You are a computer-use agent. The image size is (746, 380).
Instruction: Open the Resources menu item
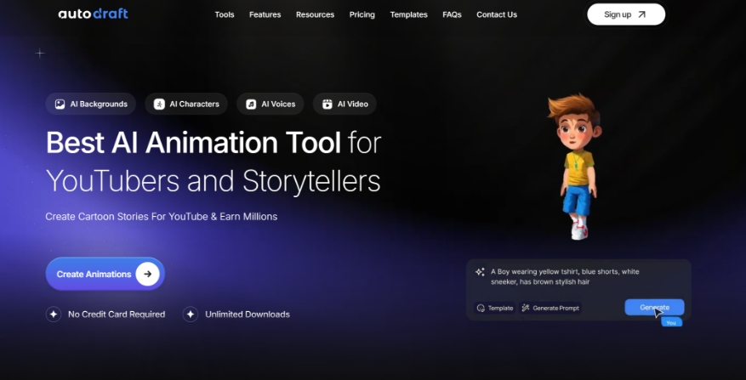coord(315,14)
